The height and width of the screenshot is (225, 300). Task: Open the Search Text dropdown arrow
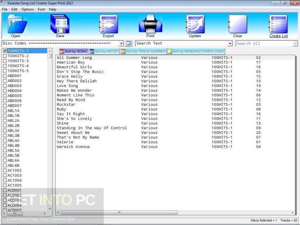[x=230, y=44]
